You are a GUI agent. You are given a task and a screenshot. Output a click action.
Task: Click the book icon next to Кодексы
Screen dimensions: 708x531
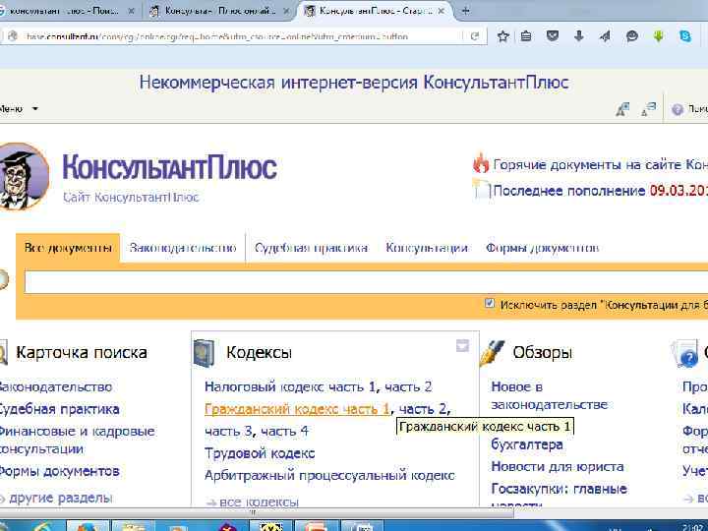pyautogui.click(x=204, y=353)
